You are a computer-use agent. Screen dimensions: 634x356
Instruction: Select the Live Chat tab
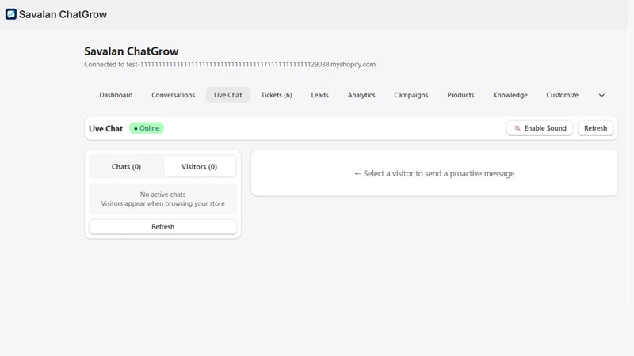tap(227, 95)
